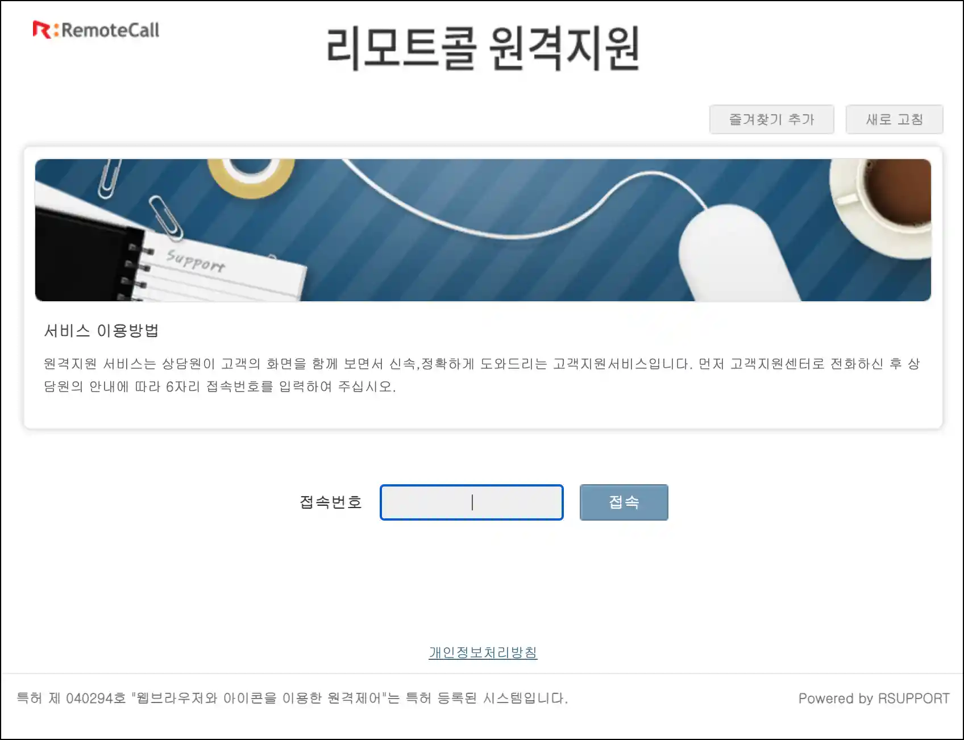Open the 개인정보처리방침 link
Image resolution: width=964 pixels, height=740 pixels.
tap(483, 652)
